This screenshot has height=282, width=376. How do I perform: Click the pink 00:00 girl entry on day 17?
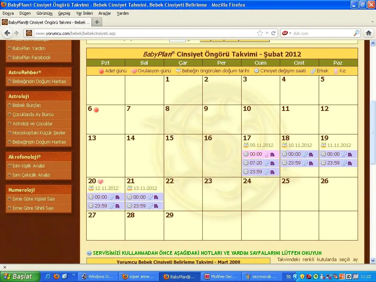click(x=260, y=154)
